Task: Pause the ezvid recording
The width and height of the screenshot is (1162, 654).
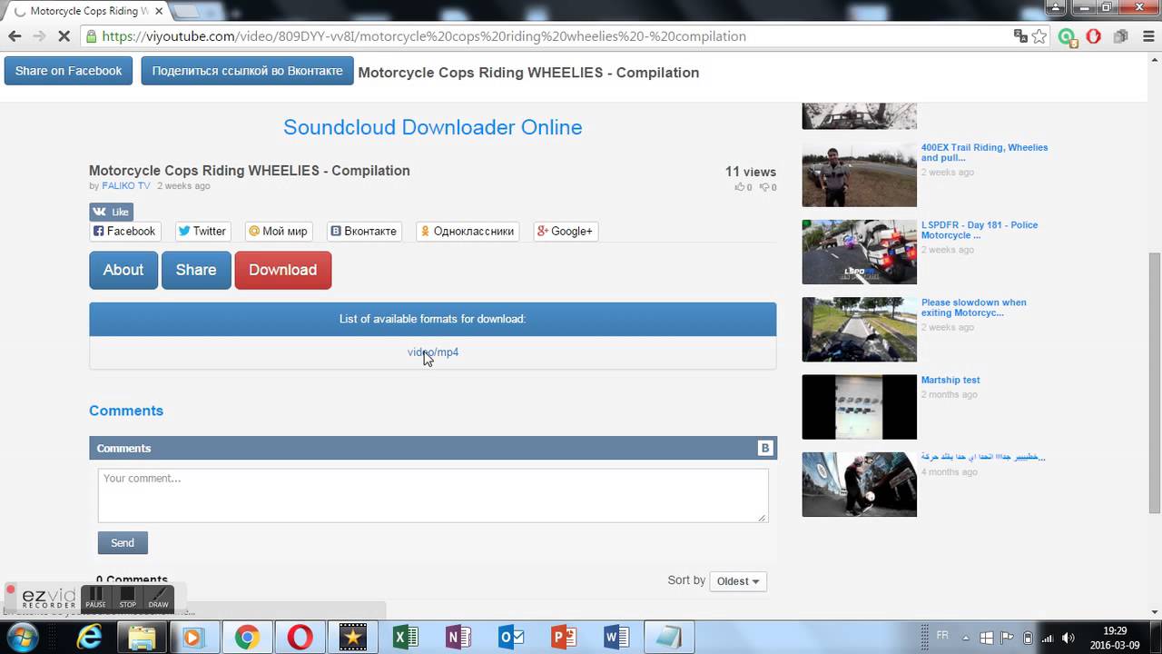Action: tap(96, 598)
